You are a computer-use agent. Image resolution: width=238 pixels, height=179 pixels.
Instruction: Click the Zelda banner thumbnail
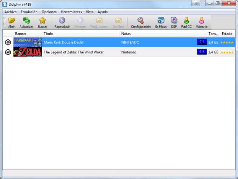point(28,52)
